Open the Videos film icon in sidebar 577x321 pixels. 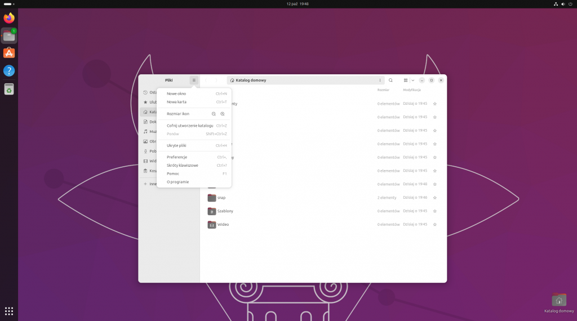(x=145, y=161)
